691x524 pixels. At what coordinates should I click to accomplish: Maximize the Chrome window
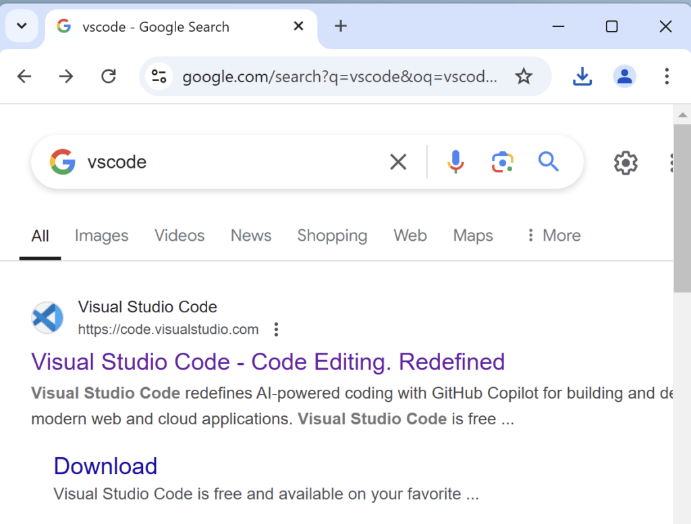[x=611, y=26]
